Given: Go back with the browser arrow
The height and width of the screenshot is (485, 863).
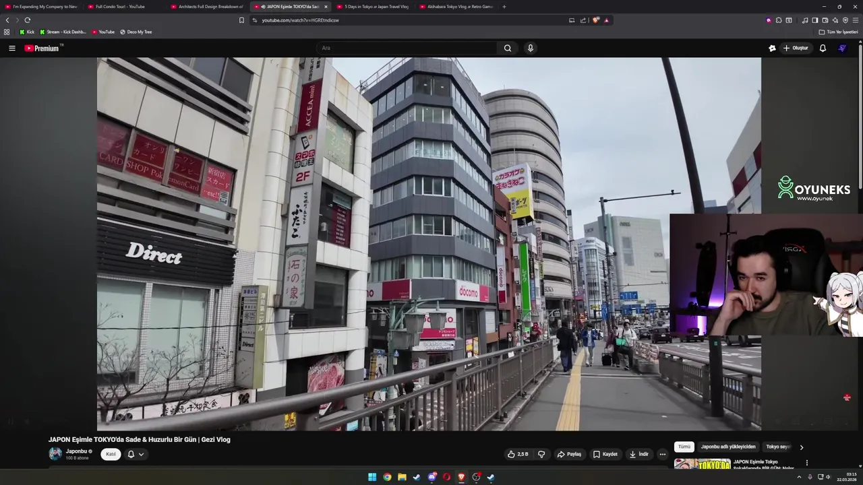Looking at the screenshot, I should [7, 20].
